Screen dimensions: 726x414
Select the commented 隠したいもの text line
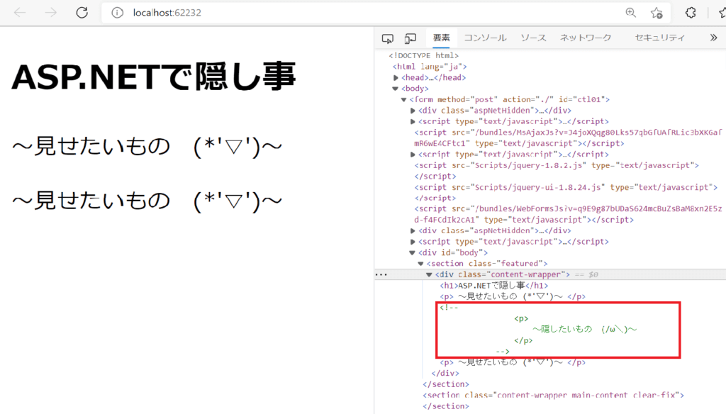pyautogui.click(x=585, y=329)
